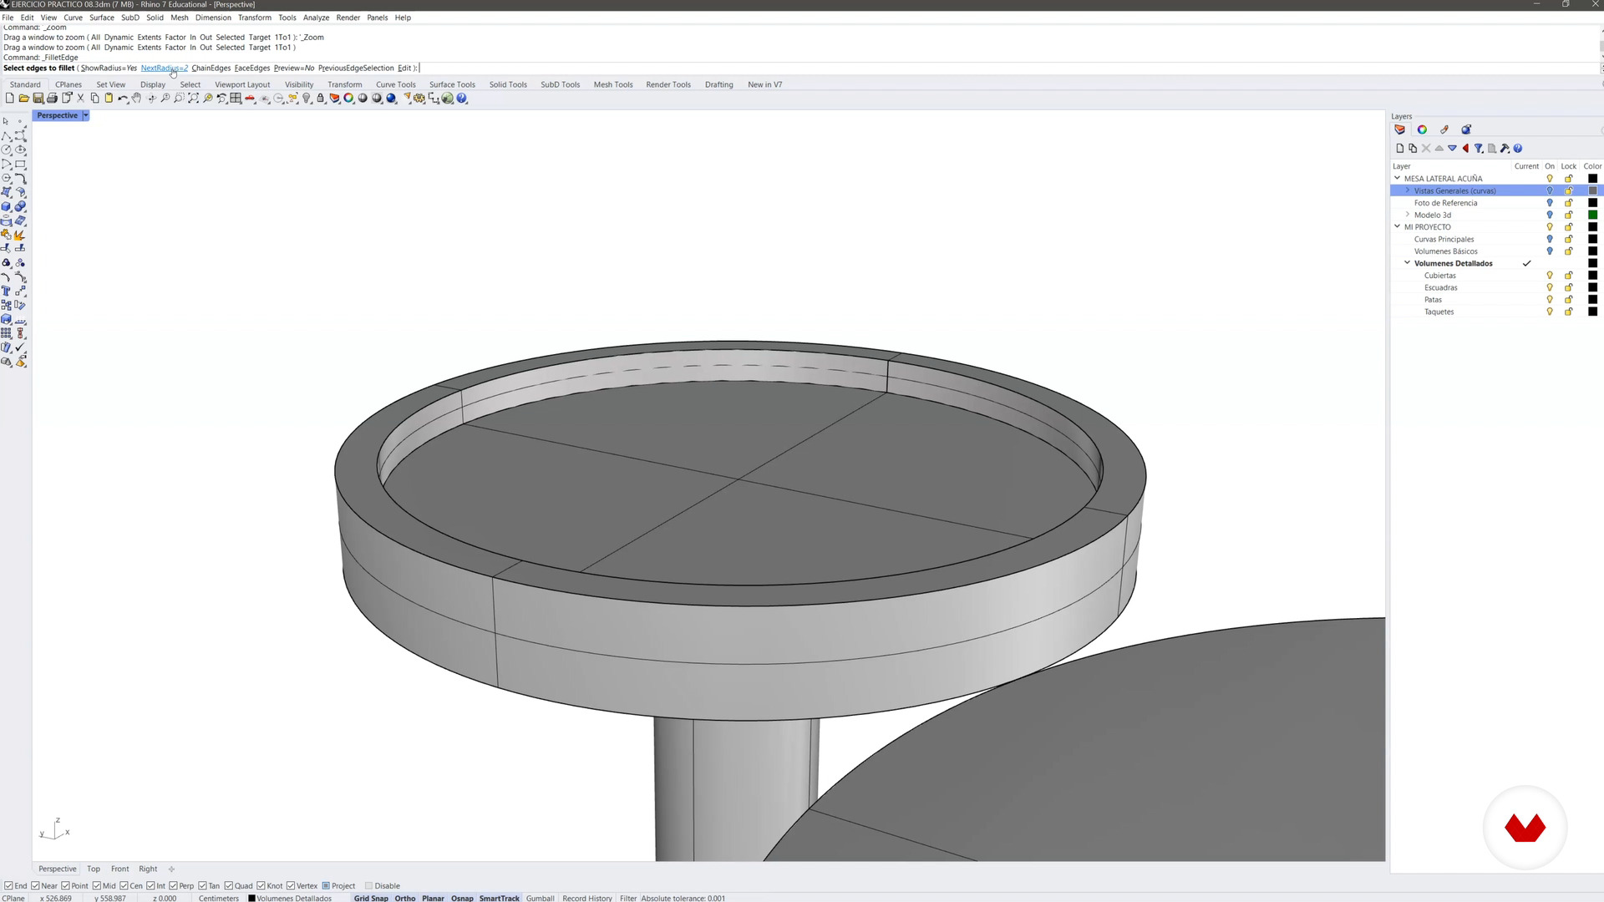Click the Print icon in toolbar
Viewport: 1604px width, 902px height.
click(52, 99)
